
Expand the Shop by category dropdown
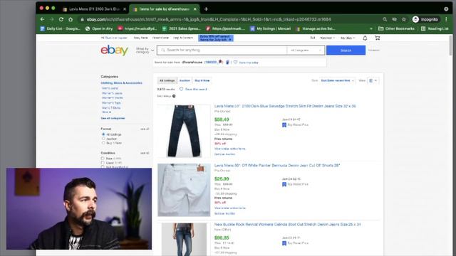coord(145,50)
